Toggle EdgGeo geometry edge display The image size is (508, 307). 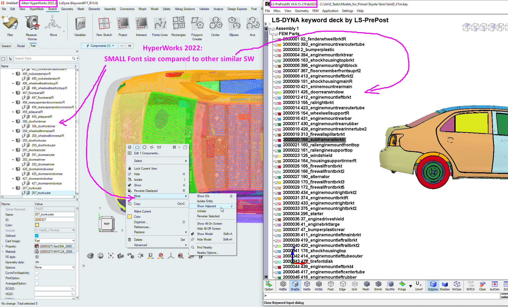coord(433,286)
